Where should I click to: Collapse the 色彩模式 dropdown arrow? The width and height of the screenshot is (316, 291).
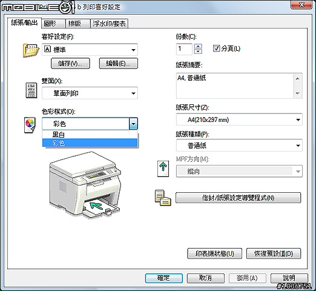tap(133, 124)
